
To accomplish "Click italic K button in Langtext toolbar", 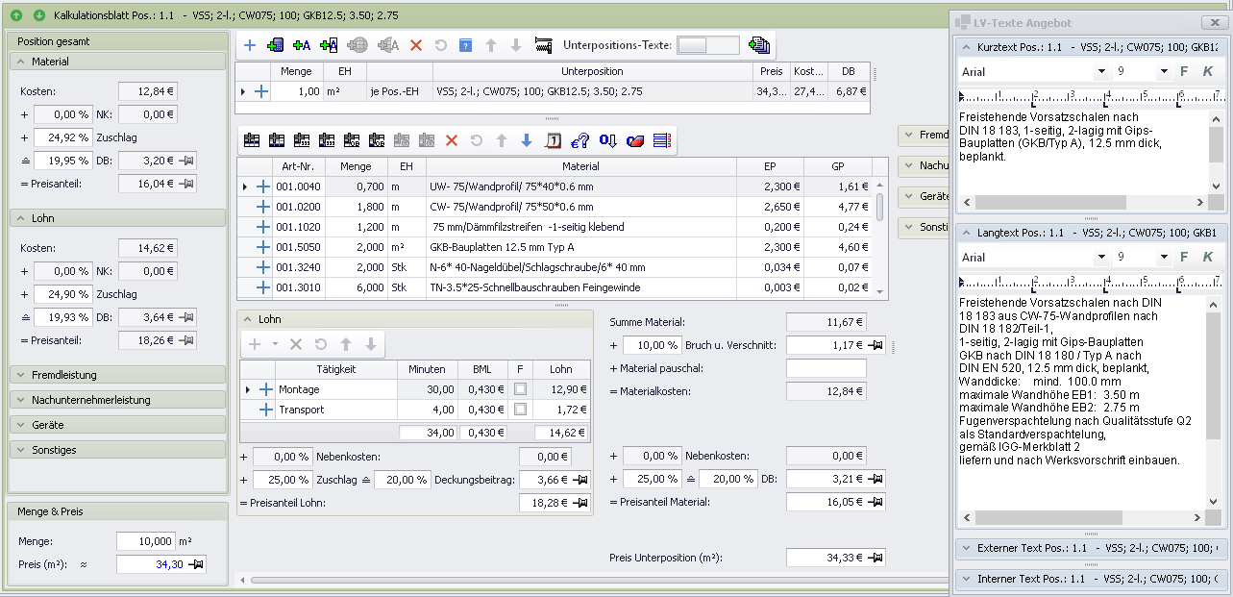I will click(1208, 258).
